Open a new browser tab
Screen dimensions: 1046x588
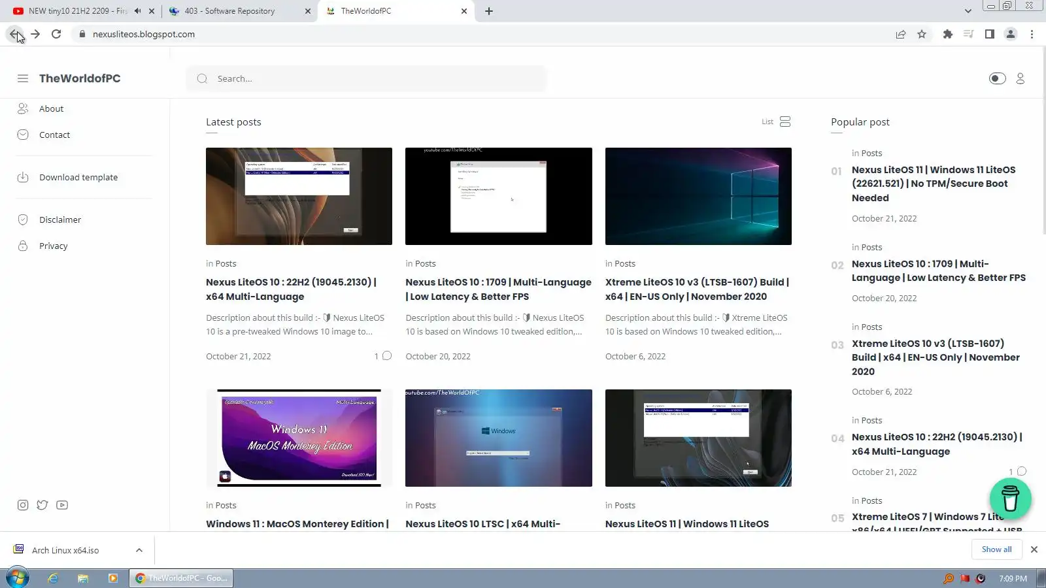(489, 11)
